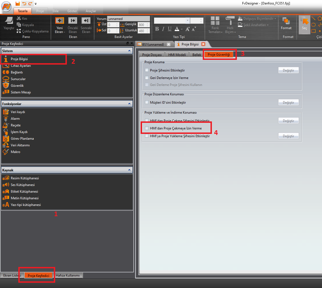Go to Sonraki Ekran

tap(86, 21)
